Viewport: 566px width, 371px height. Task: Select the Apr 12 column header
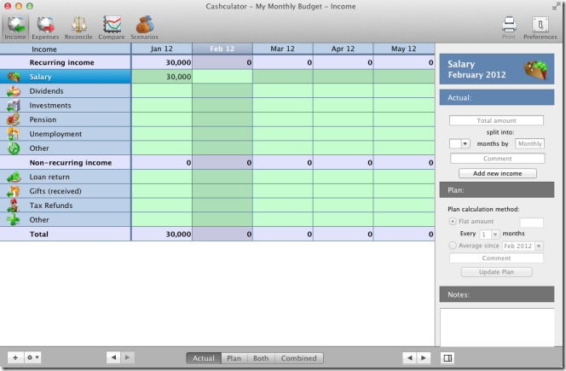click(x=344, y=49)
